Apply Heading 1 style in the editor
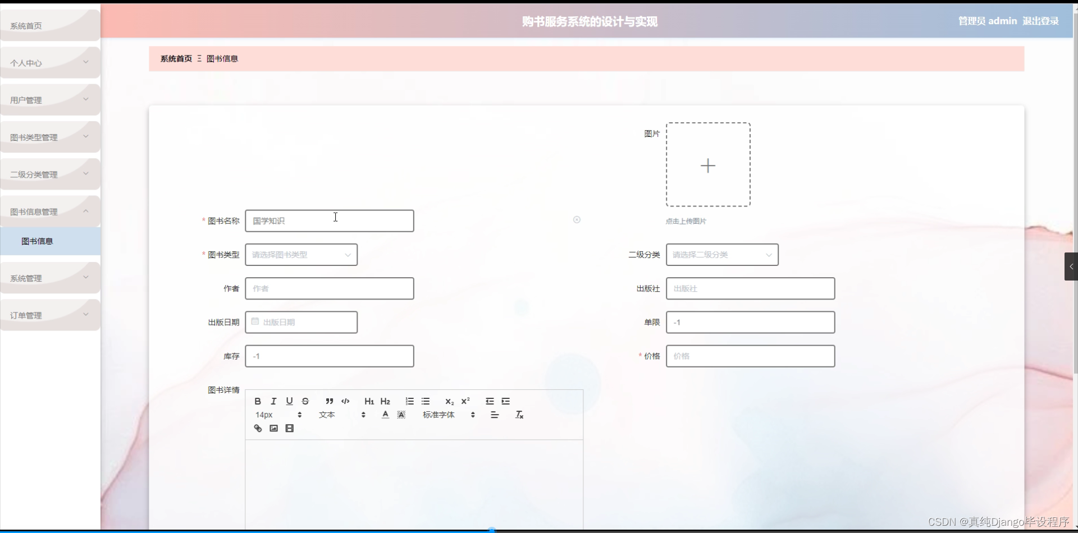Viewport: 1078px width, 533px height. [369, 401]
